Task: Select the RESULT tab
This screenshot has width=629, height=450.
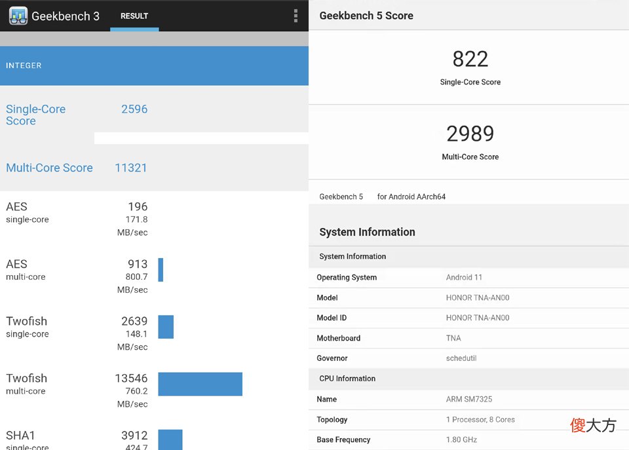Action: point(134,16)
